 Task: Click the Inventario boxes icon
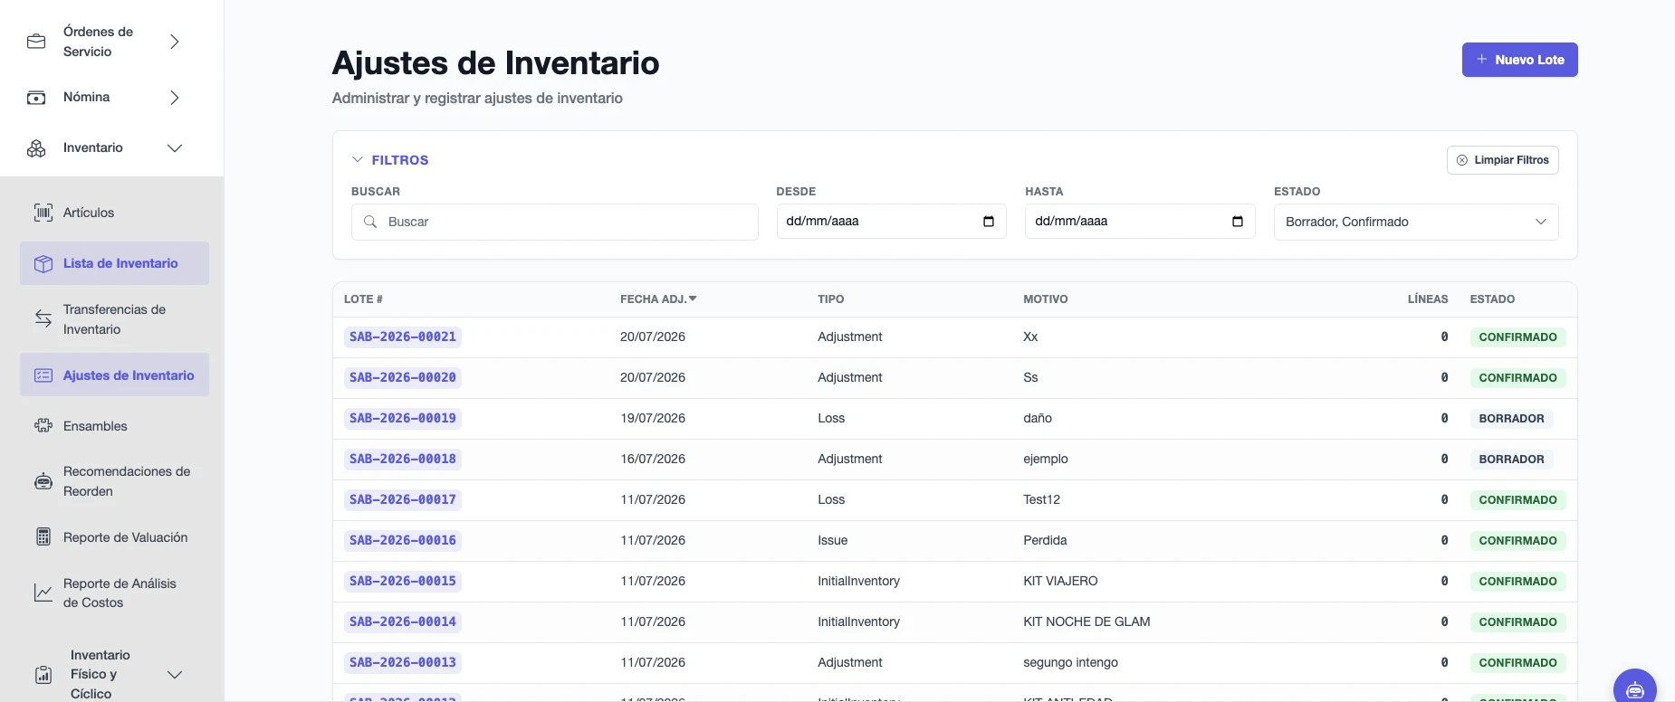36,148
